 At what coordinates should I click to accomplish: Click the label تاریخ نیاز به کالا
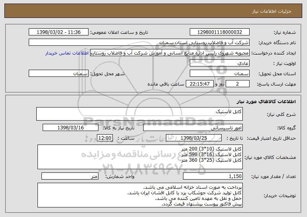(x=118, y=128)
